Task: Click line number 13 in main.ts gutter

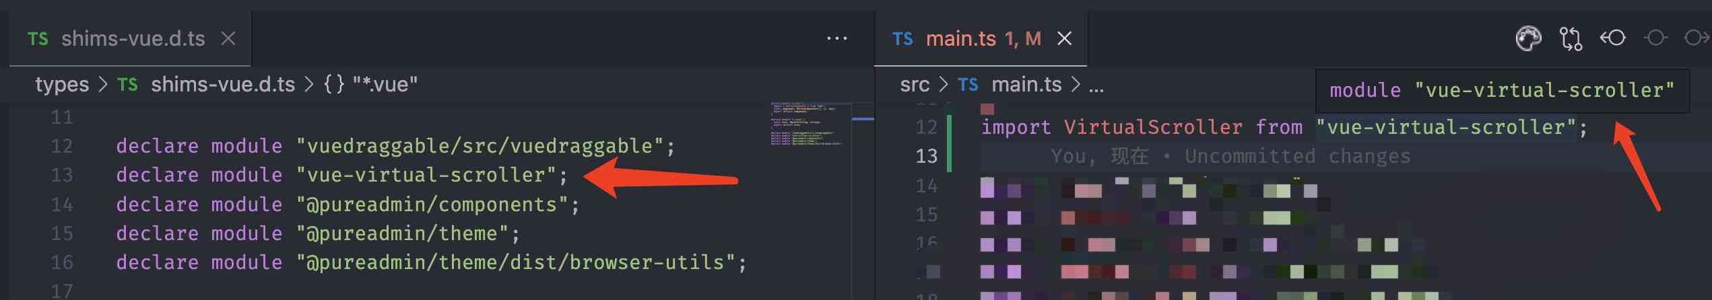Action: click(926, 156)
